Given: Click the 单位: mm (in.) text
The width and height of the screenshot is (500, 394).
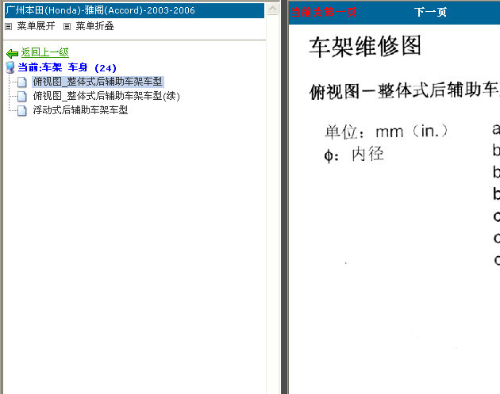Looking at the screenshot, I should (x=386, y=132).
